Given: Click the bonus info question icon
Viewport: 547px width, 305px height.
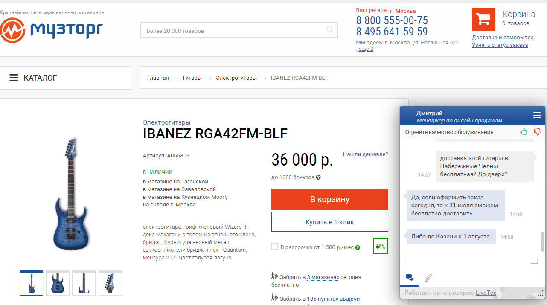Looking at the screenshot, I should click(x=318, y=177).
